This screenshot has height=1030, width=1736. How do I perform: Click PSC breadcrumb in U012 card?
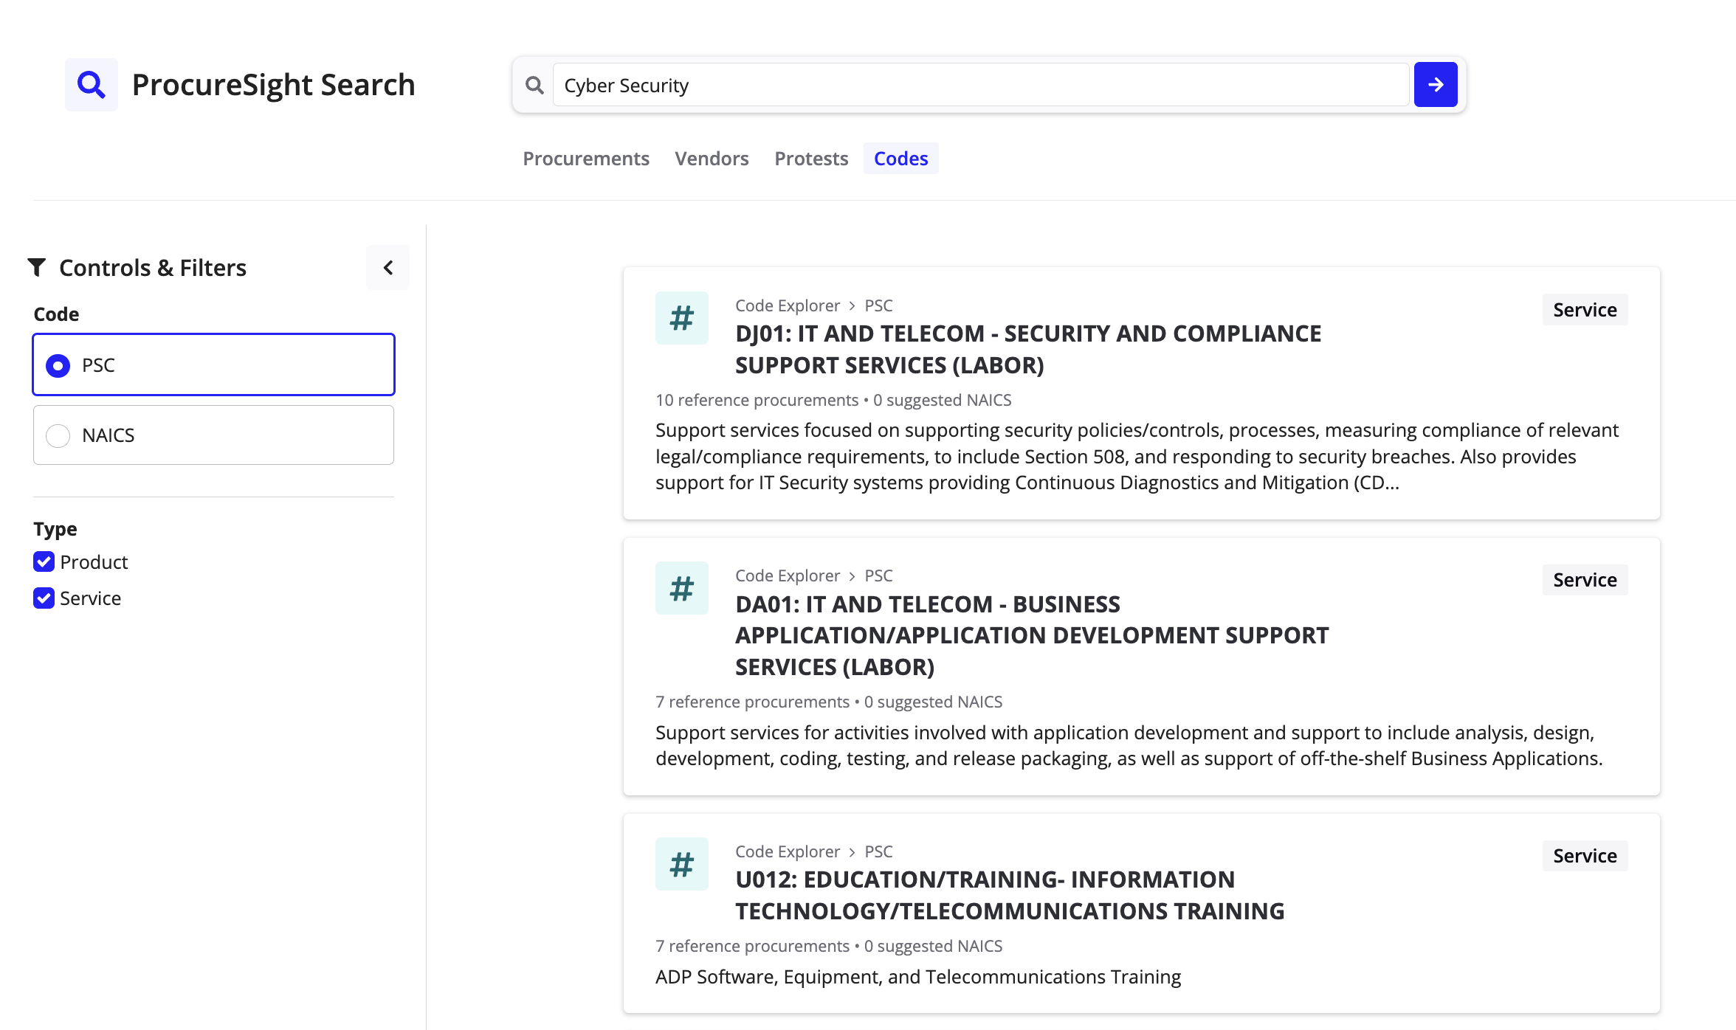[878, 851]
